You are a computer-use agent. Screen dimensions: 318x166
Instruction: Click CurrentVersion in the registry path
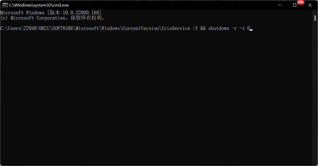pyautogui.click(x=140, y=28)
